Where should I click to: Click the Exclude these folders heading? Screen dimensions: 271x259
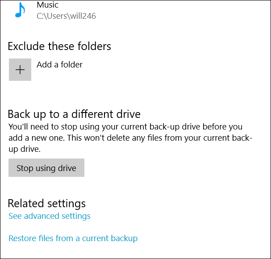(x=59, y=46)
